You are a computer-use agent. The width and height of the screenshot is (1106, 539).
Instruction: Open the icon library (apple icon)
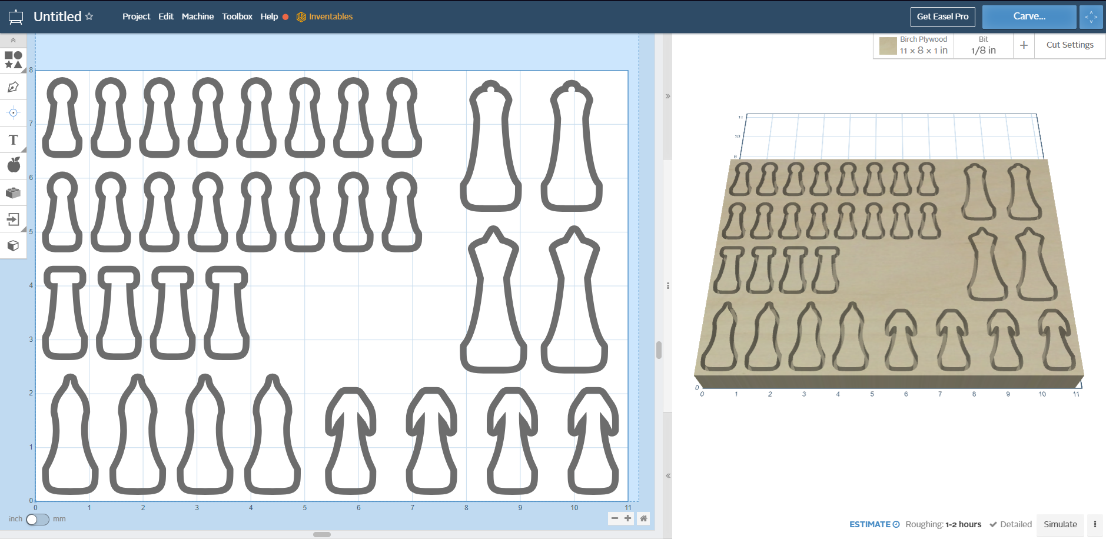(13, 165)
